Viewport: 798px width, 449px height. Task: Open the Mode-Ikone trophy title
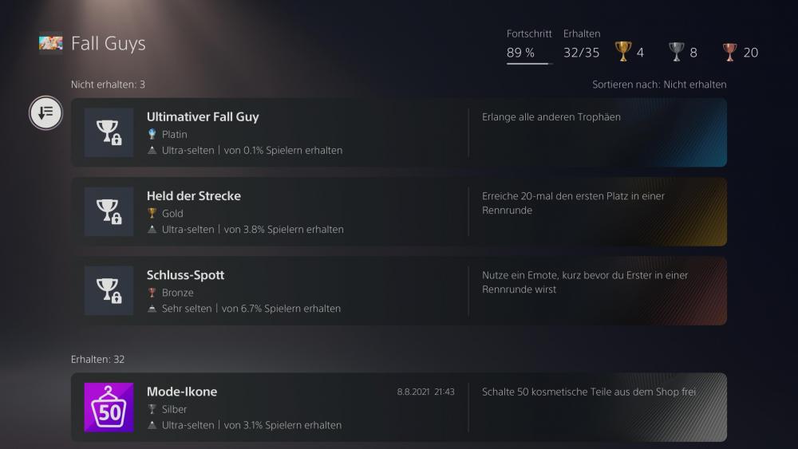[182, 392]
